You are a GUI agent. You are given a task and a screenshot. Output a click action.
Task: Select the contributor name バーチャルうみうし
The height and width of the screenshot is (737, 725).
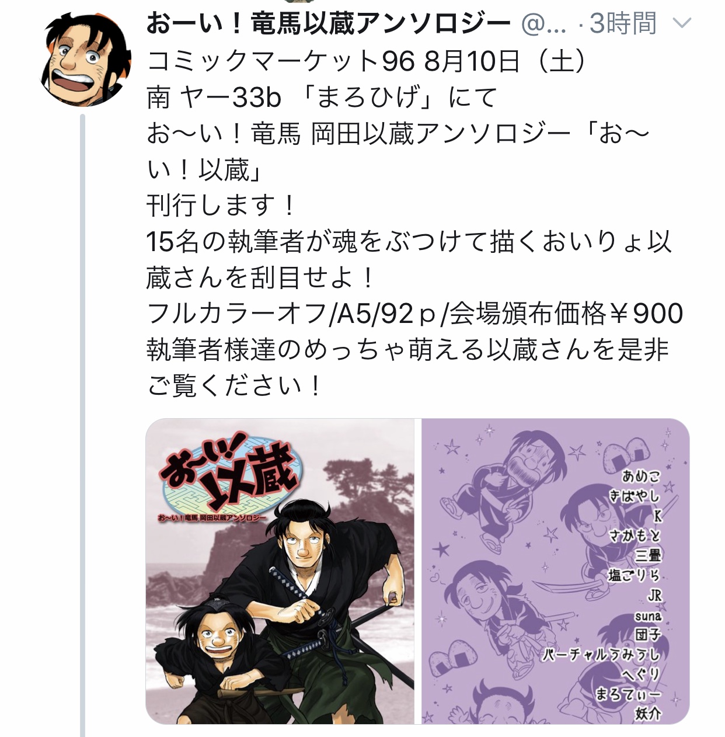click(x=600, y=655)
